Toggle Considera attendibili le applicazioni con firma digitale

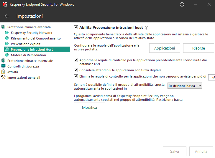coord(76,70)
